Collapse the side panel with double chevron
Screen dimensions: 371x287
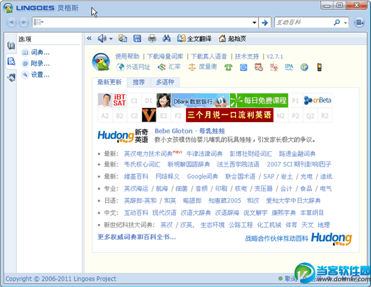[x=89, y=38]
